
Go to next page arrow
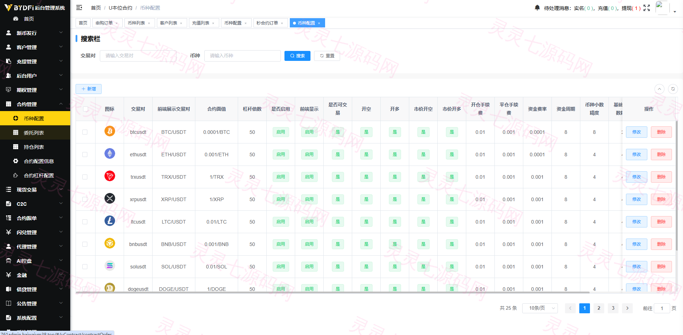(627, 308)
